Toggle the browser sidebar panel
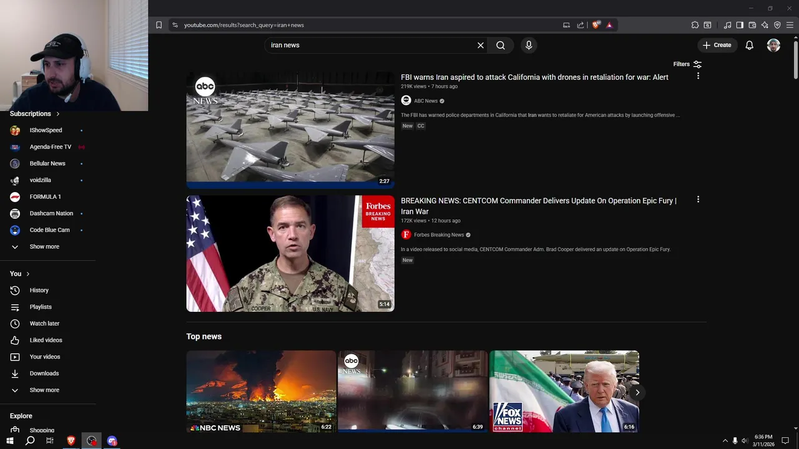 point(740,25)
